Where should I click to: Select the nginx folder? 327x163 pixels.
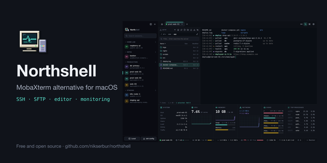[x=179, y=51]
